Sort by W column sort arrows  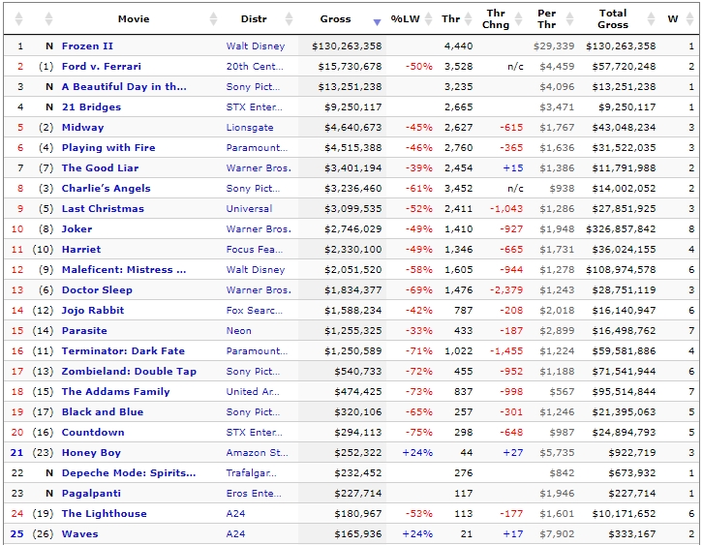[690, 18]
